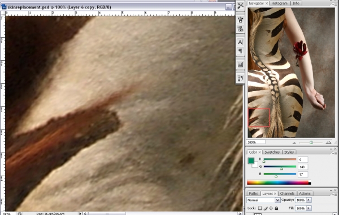Open the Paragraph panel dock icon

click(240, 51)
